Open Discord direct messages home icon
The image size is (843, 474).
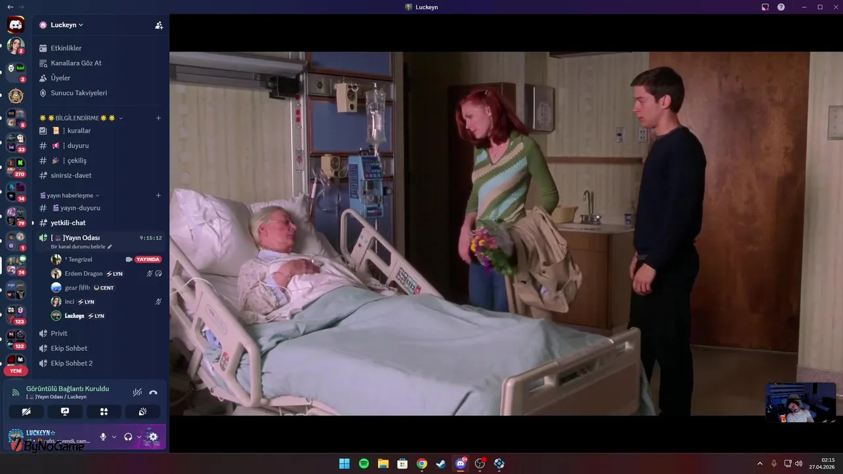(16, 25)
